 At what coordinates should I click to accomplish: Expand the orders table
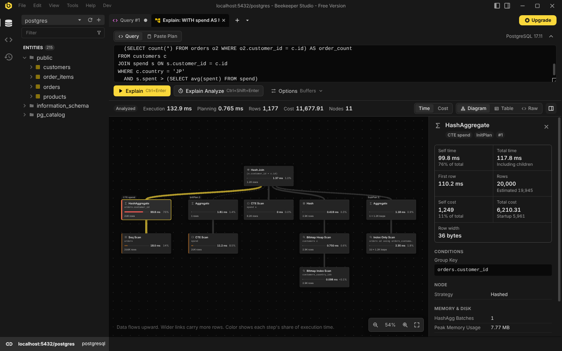tap(31, 87)
